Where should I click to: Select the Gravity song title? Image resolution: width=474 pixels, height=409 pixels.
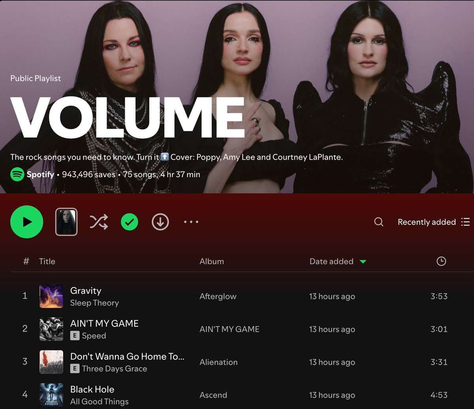click(x=86, y=291)
